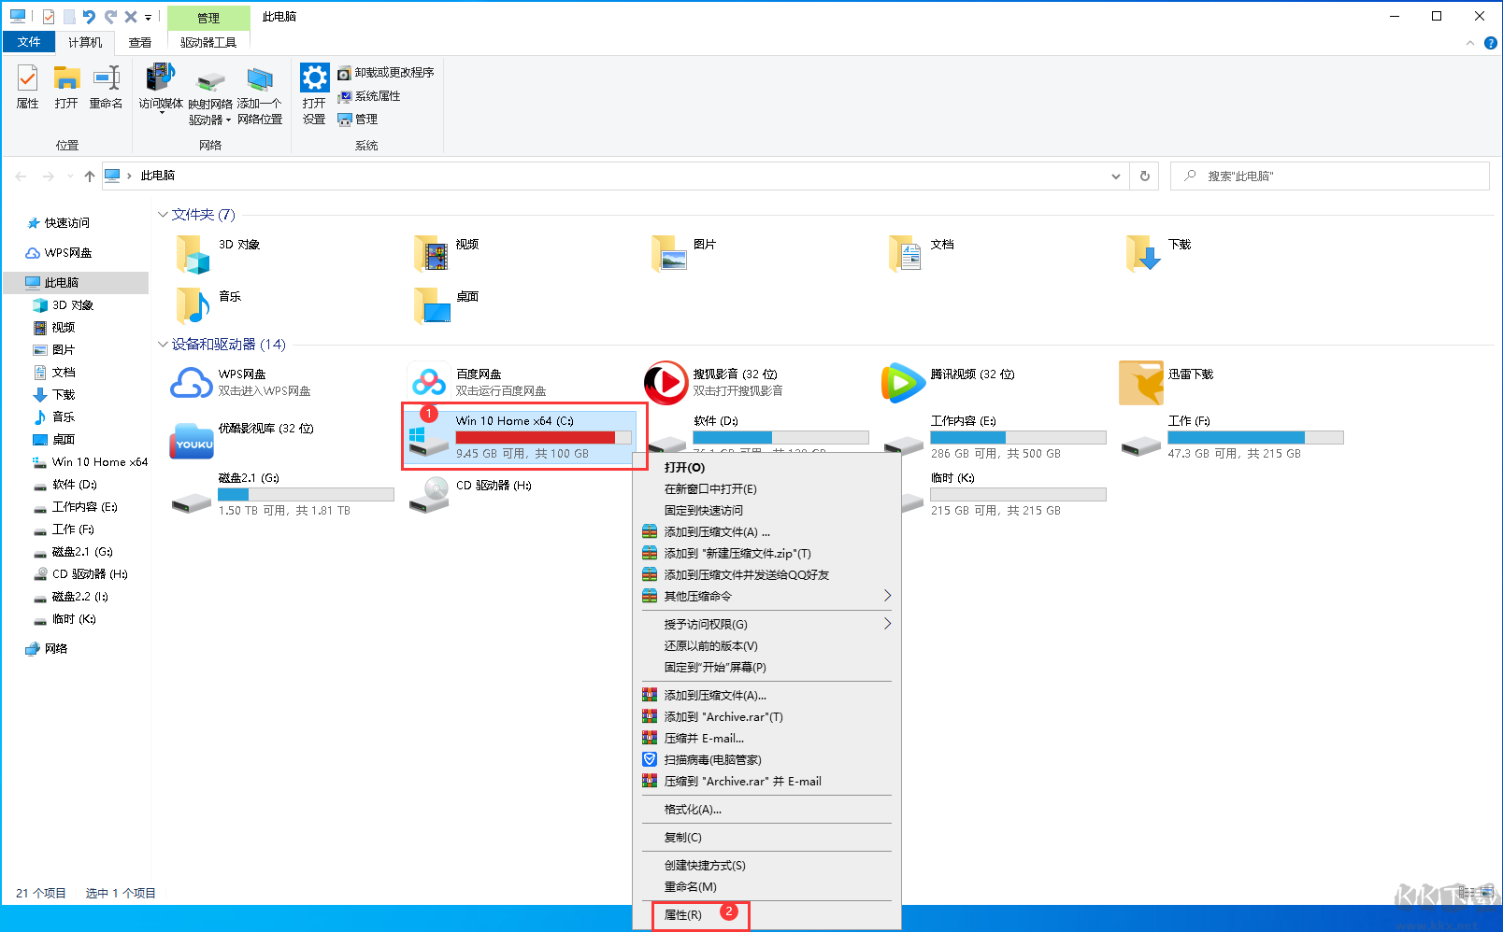The width and height of the screenshot is (1503, 932).
Task: Launch the 搜狐影音 player icon
Action: (x=666, y=382)
